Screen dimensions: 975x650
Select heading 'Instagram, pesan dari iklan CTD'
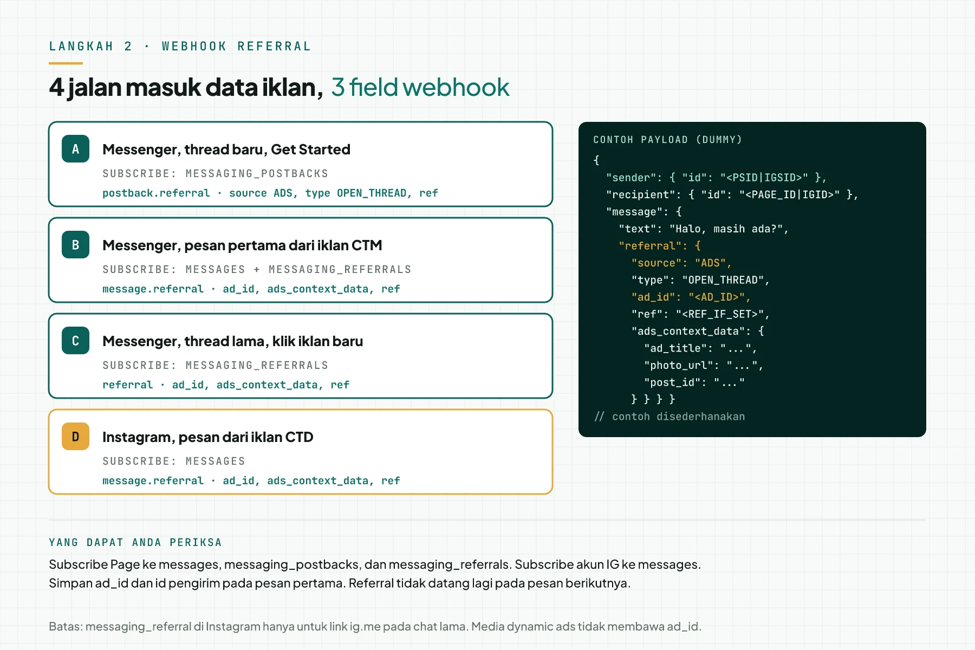click(x=208, y=437)
